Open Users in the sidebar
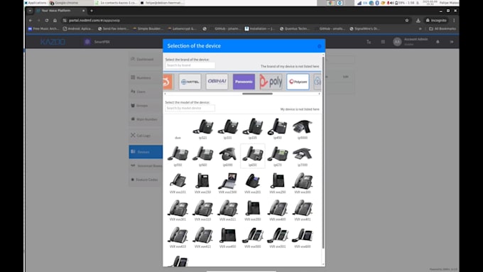This screenshot has height=272, width=483. 145,92
